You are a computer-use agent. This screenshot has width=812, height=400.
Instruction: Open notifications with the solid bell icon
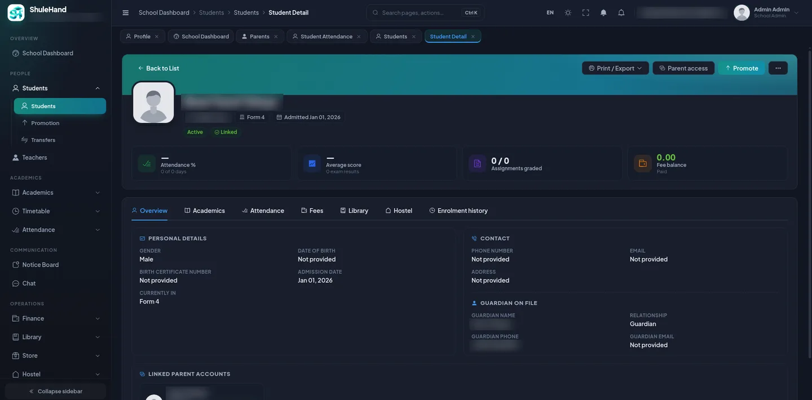[603, 12]
